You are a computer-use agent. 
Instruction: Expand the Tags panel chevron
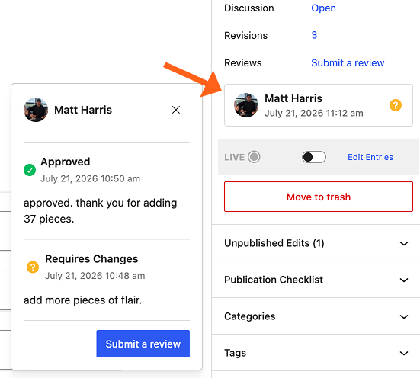(x=404, y=353)
